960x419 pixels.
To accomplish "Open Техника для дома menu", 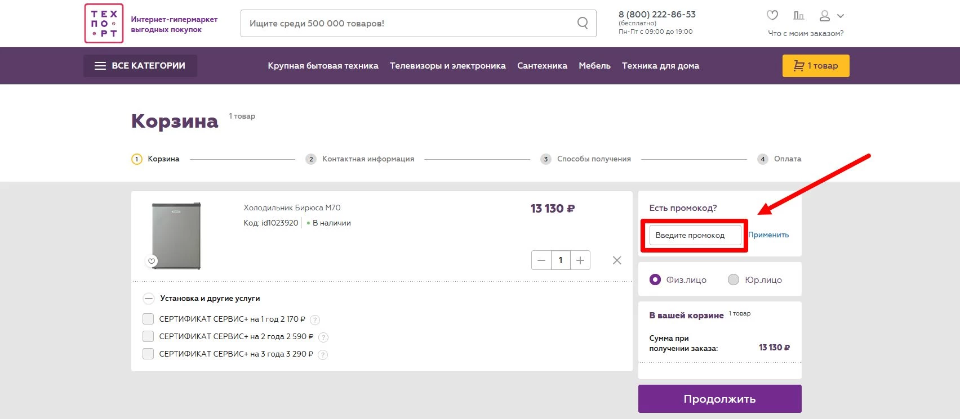I will click(x=660, y=66).
